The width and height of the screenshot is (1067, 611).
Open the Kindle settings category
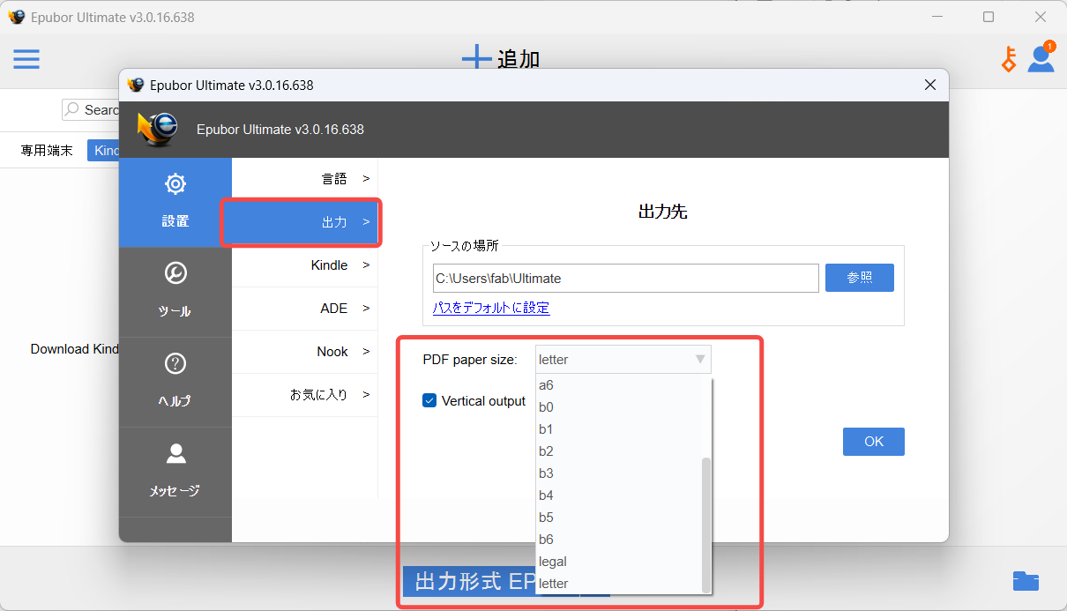(x=305, y=265)
